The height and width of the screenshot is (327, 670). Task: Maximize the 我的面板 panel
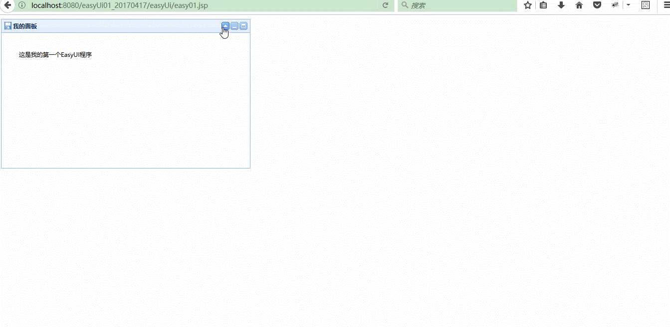(243, 26)
